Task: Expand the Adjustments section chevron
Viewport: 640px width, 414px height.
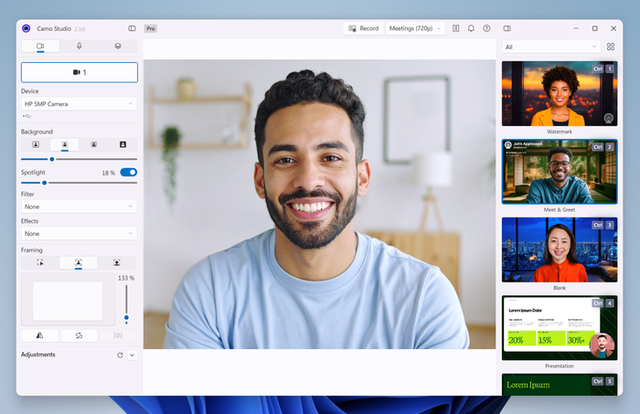Action: (133, 356)
